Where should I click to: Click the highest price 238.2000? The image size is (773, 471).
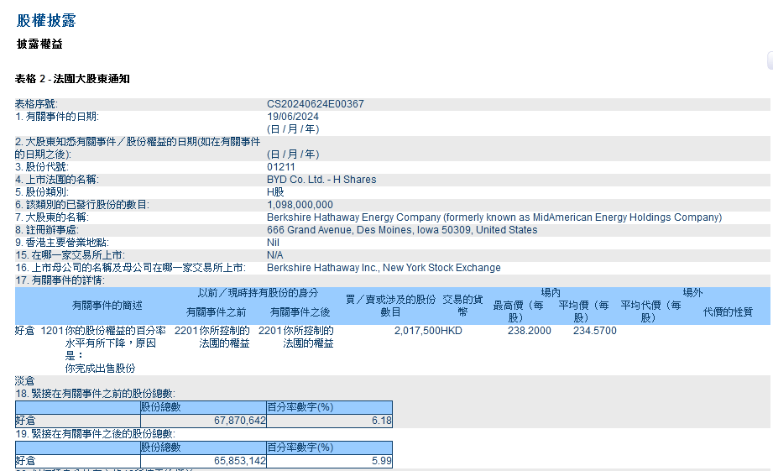click(530, 331)
